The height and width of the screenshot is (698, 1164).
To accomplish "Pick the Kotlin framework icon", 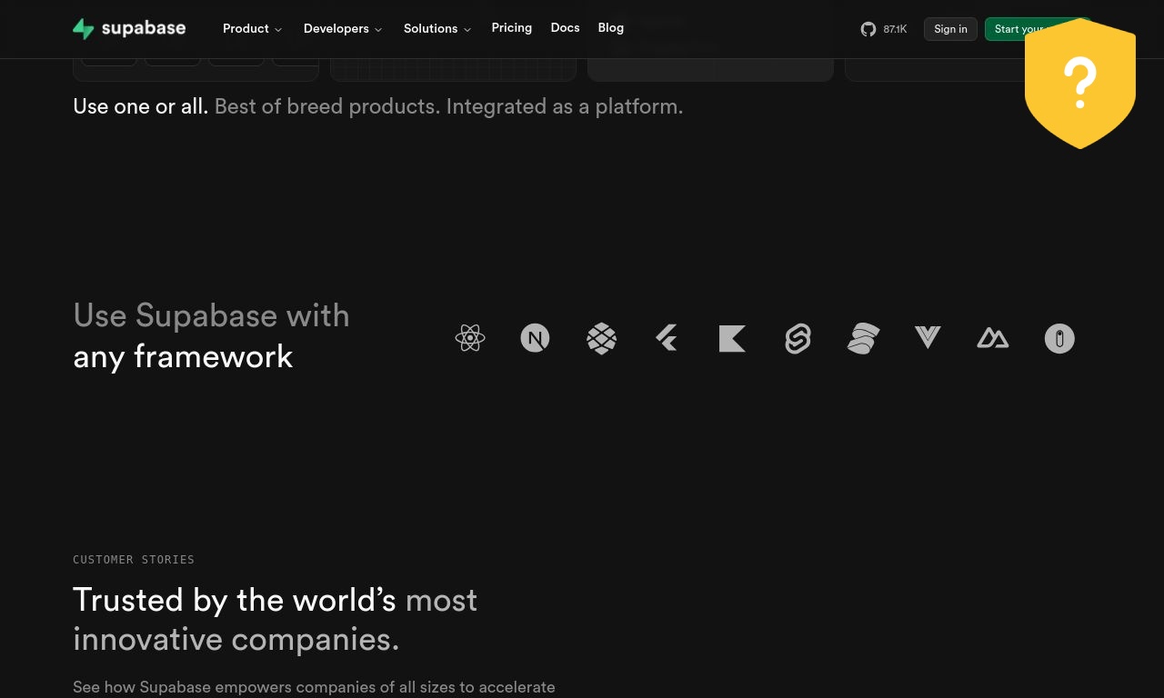I will point(732,338).
